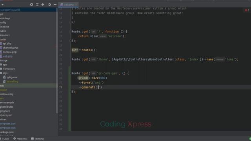Click the web.php file icon in tree
Screen dimensions: 251x141
(x=1, y=56)
